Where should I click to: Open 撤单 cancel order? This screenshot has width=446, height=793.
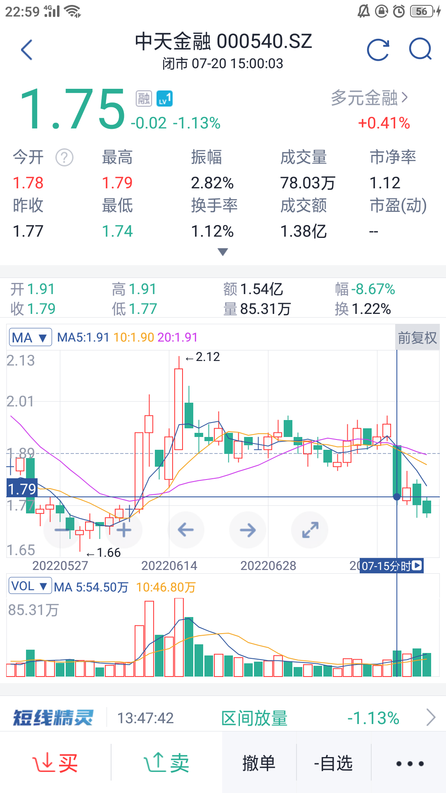[259, 763]
